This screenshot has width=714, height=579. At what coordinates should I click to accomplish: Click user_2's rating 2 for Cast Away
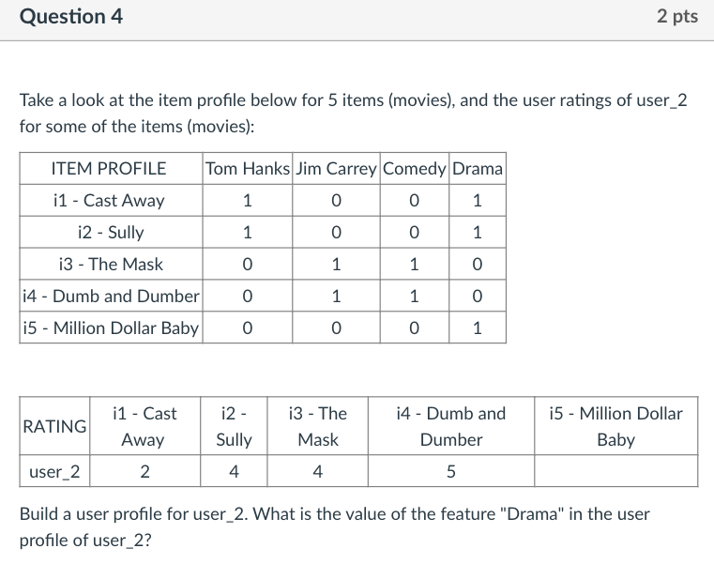[144, 471]
